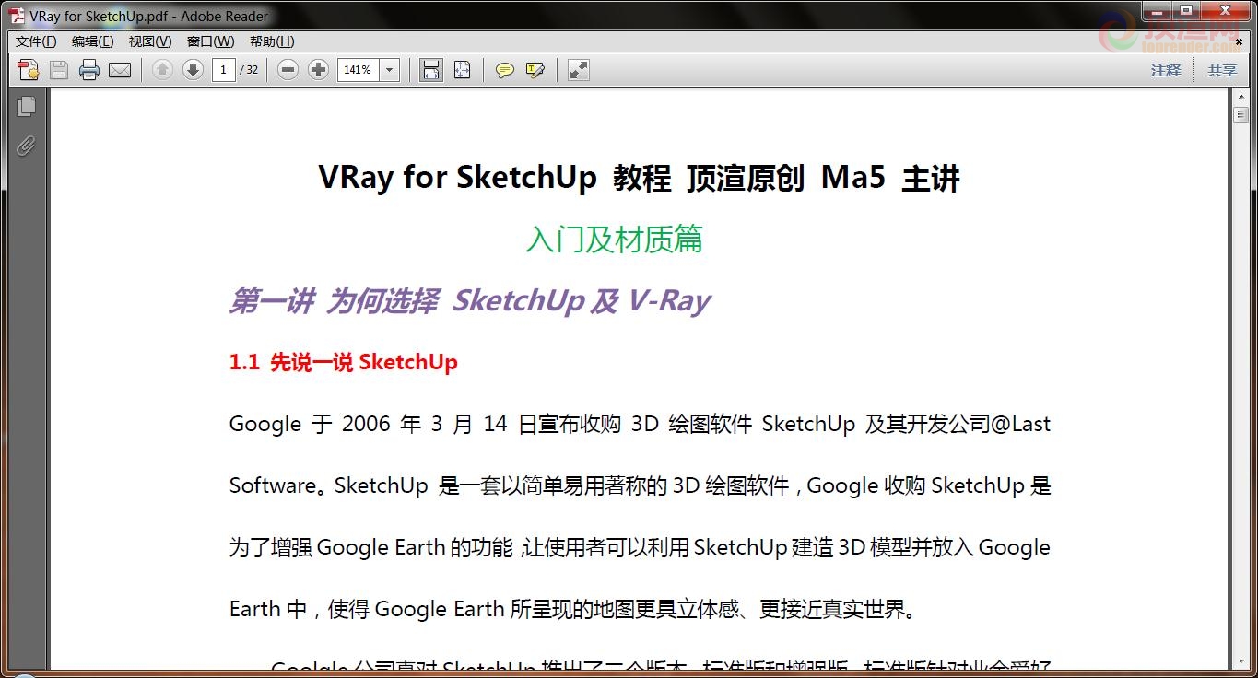This screenshot has height=678, width=1258.
Task: Open the 文件(F) menu
Action: (36, 41)
